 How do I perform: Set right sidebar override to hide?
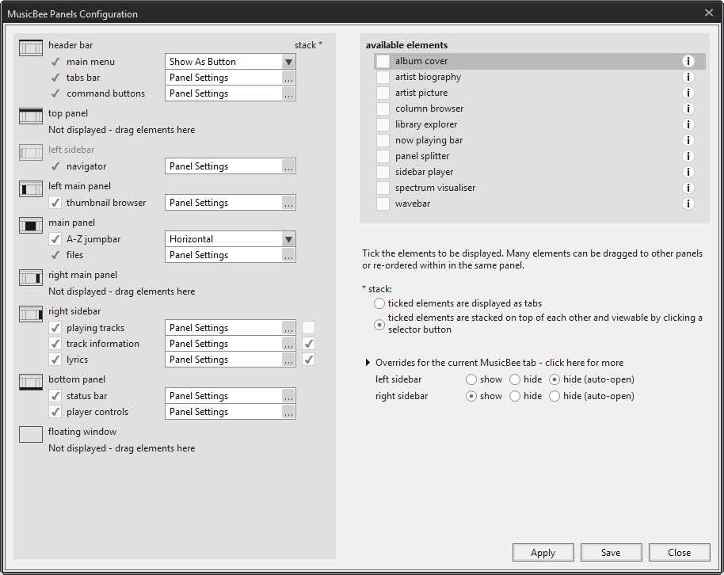[x=515, y=396]
